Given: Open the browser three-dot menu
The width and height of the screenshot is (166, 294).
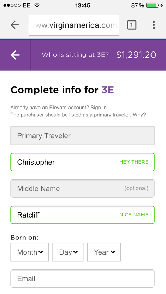Looking at the screenshot, I should point(154,25).
